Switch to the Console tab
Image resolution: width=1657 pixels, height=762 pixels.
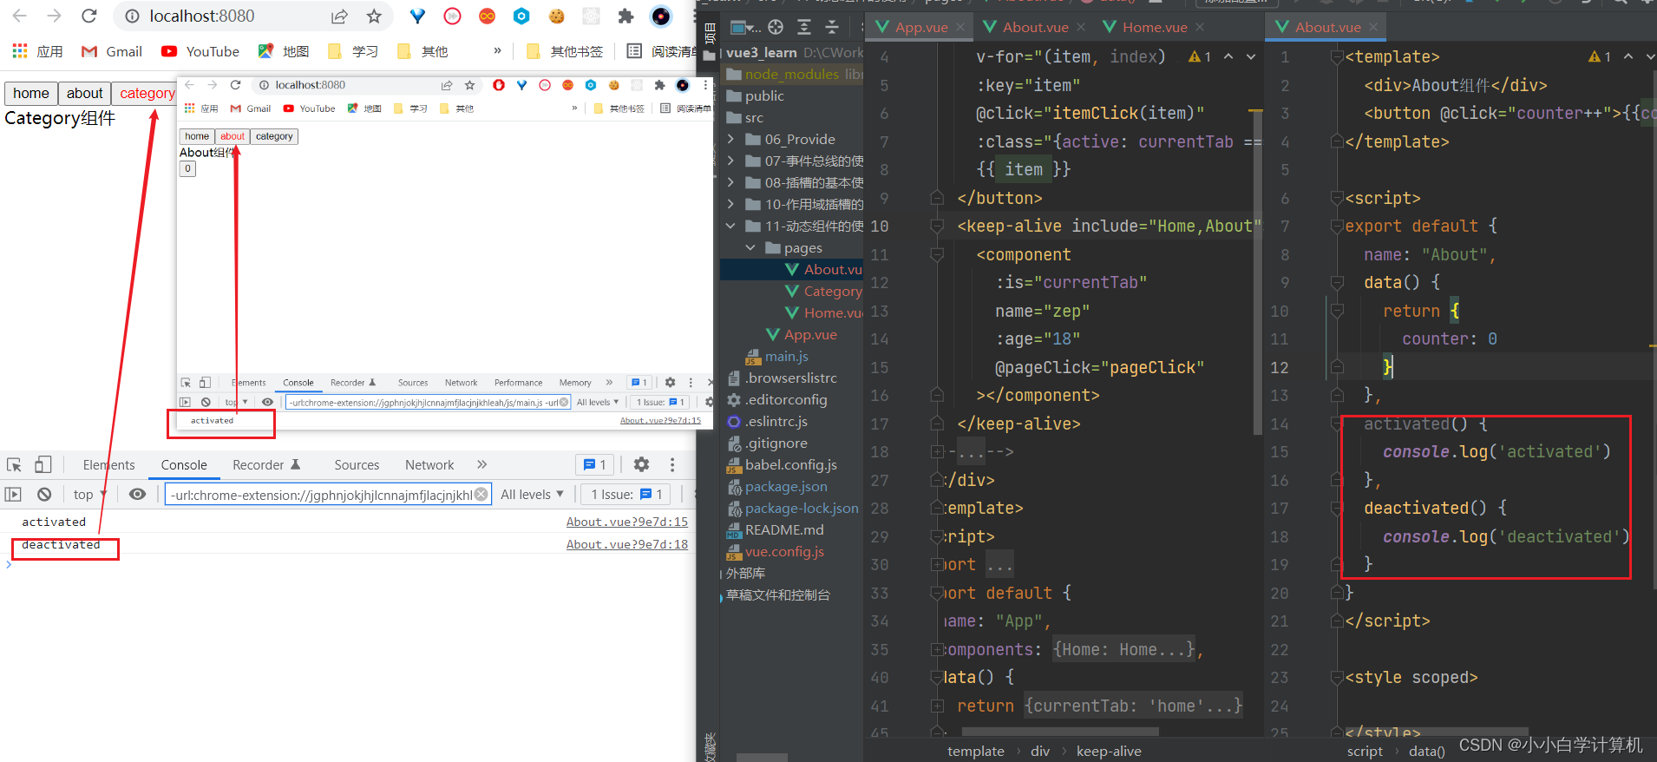coord(184,465)
